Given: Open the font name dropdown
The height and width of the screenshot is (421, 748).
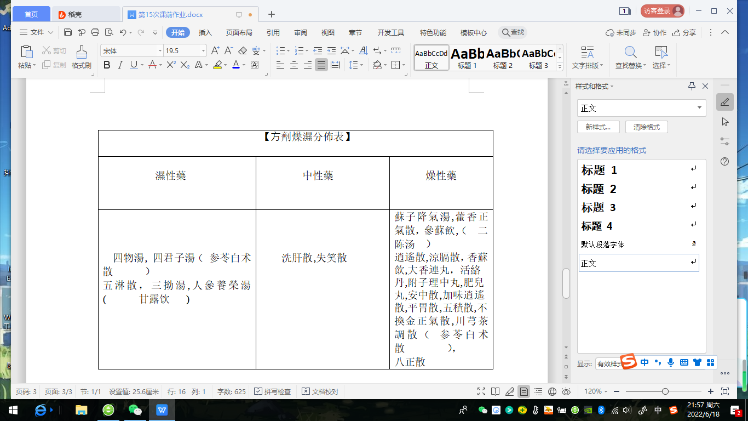Looking at the screenshot, I should [x=160, y=50].
